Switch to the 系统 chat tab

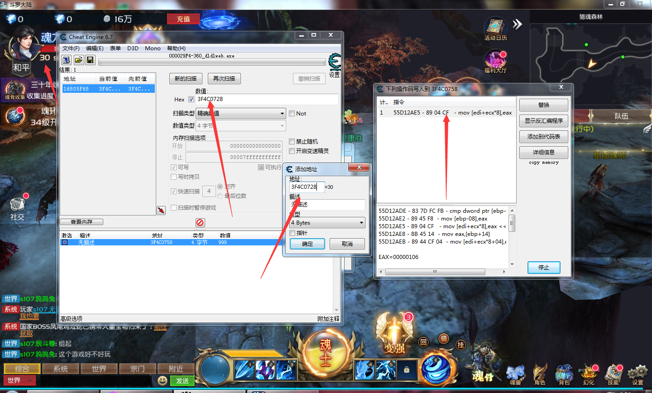click(61, 369)
